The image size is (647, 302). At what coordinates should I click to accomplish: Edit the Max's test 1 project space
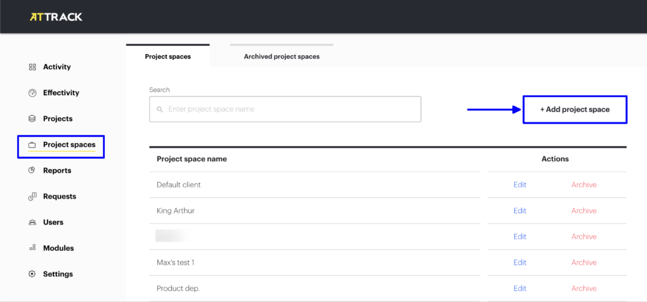click(x=520, y=262)
